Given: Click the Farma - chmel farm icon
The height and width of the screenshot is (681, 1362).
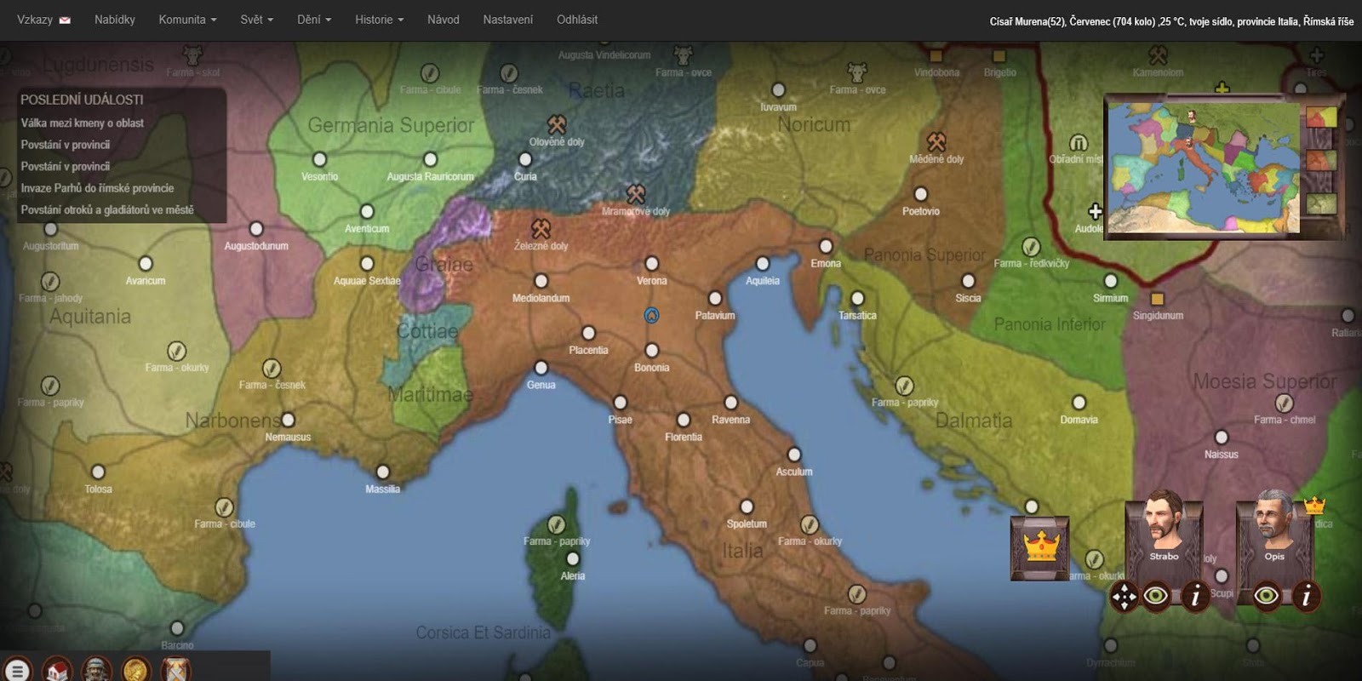Looking at the screenshot, I should [1285, 403].
